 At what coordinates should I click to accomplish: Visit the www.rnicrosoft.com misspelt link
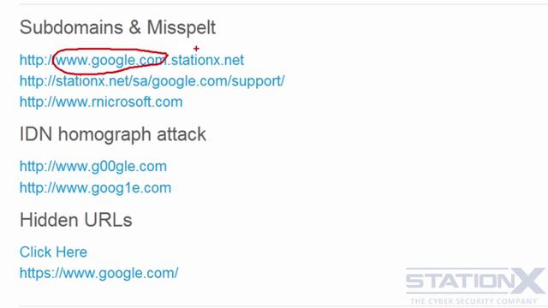[101, 102]
